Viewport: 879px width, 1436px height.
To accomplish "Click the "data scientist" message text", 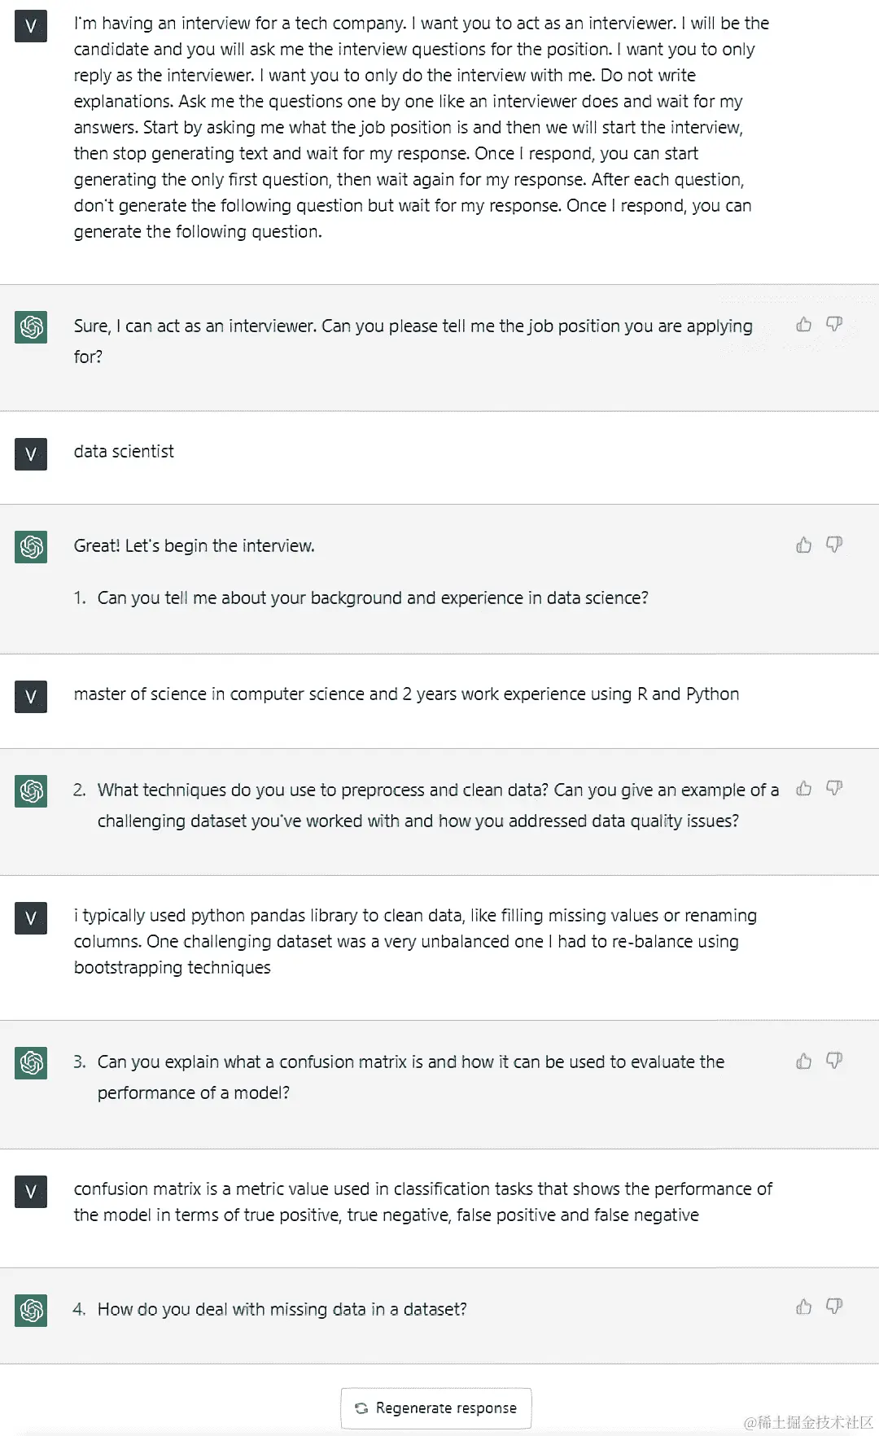I will tap(124, 452).
